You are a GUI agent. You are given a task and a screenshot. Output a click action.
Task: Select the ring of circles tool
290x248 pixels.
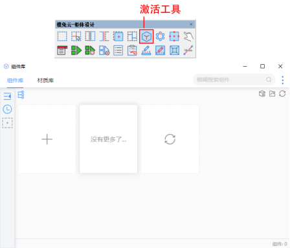click(x=161, y=36)
